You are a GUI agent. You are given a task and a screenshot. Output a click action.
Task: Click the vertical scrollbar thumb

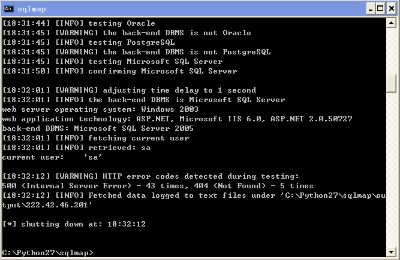tap(391, 84)
